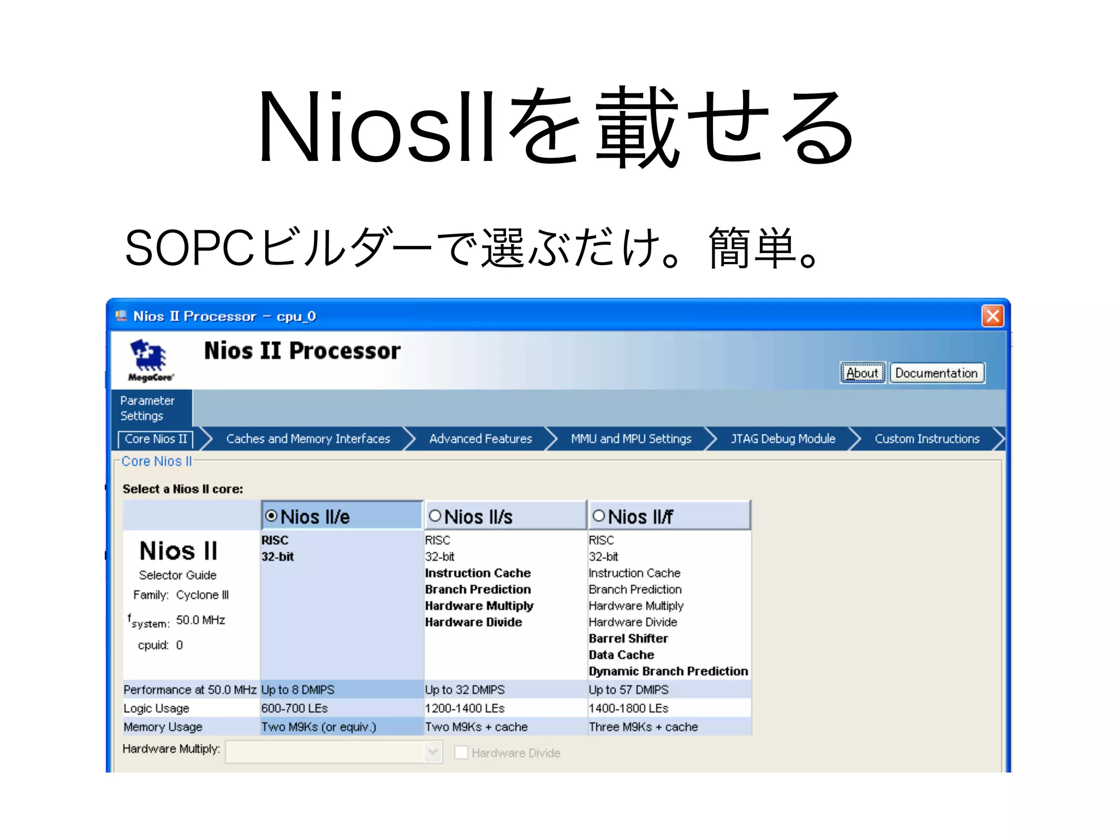Click 'Barrel Shifter' feature text
This screenshot has height=838, width=1118.
[x=628, y=638]
